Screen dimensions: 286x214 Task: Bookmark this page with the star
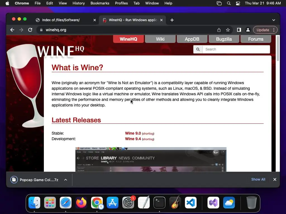click(228, 30)
